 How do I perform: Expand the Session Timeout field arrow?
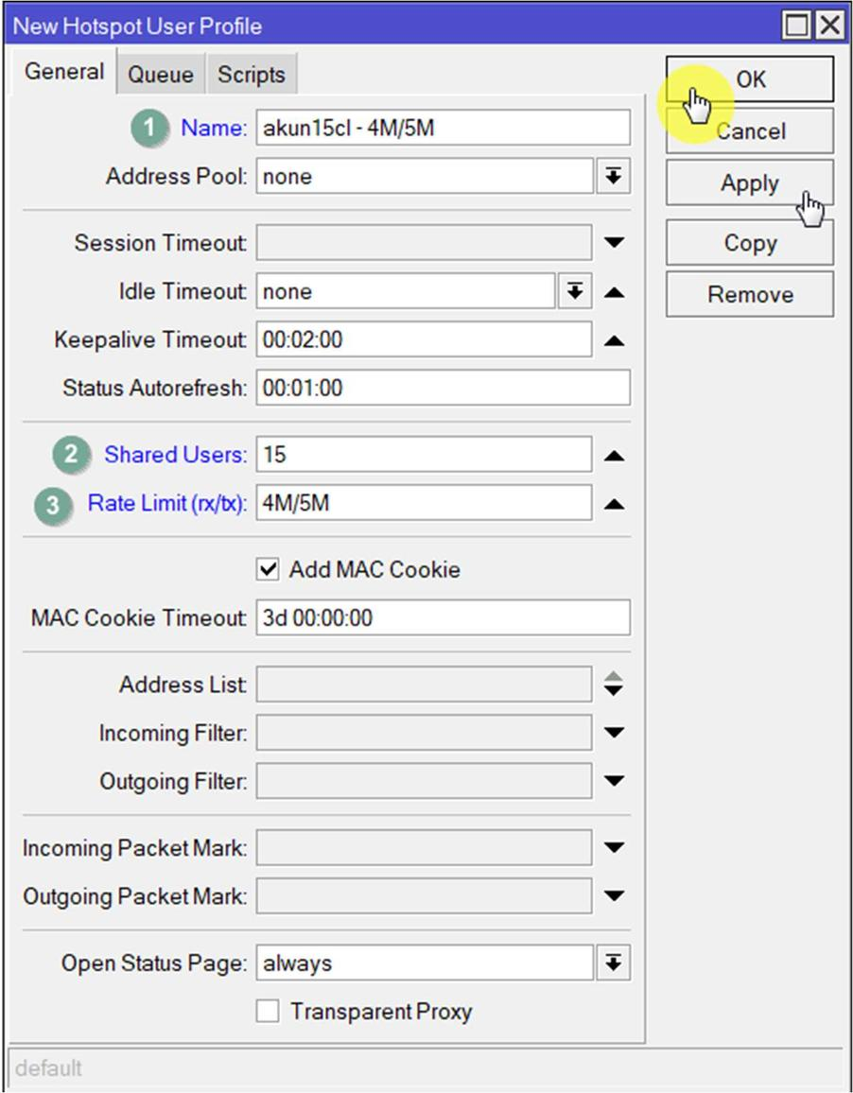point(614,243)
